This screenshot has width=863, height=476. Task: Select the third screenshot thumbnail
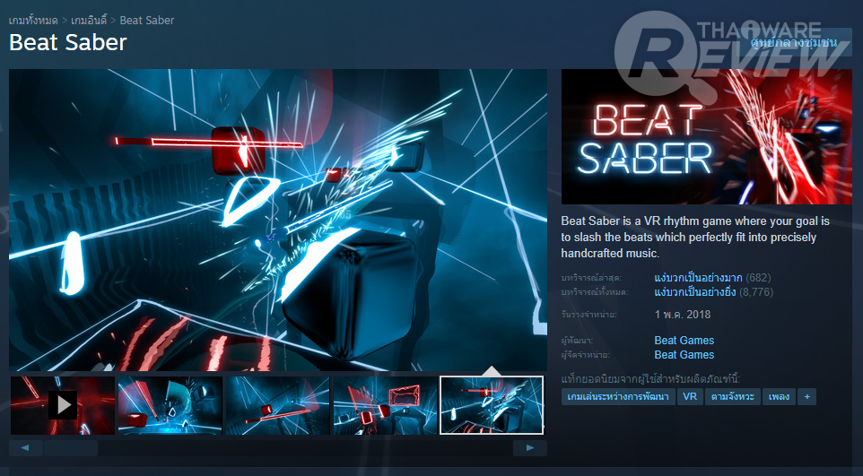point(277,405)
